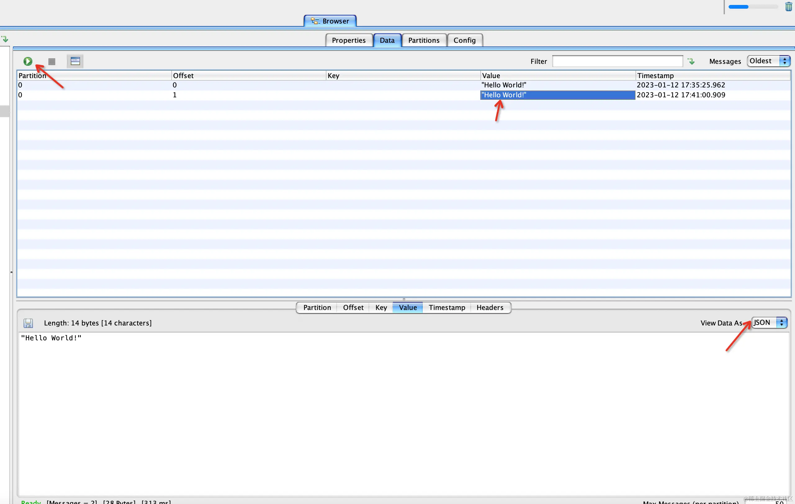Click the gray stop button
The image size is (795, 504).
tap(52, 62)
